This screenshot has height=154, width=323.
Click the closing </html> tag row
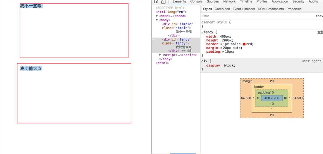point(162,63)
